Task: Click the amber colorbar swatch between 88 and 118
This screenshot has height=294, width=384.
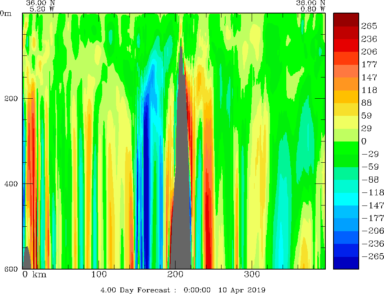Action: 346,97
